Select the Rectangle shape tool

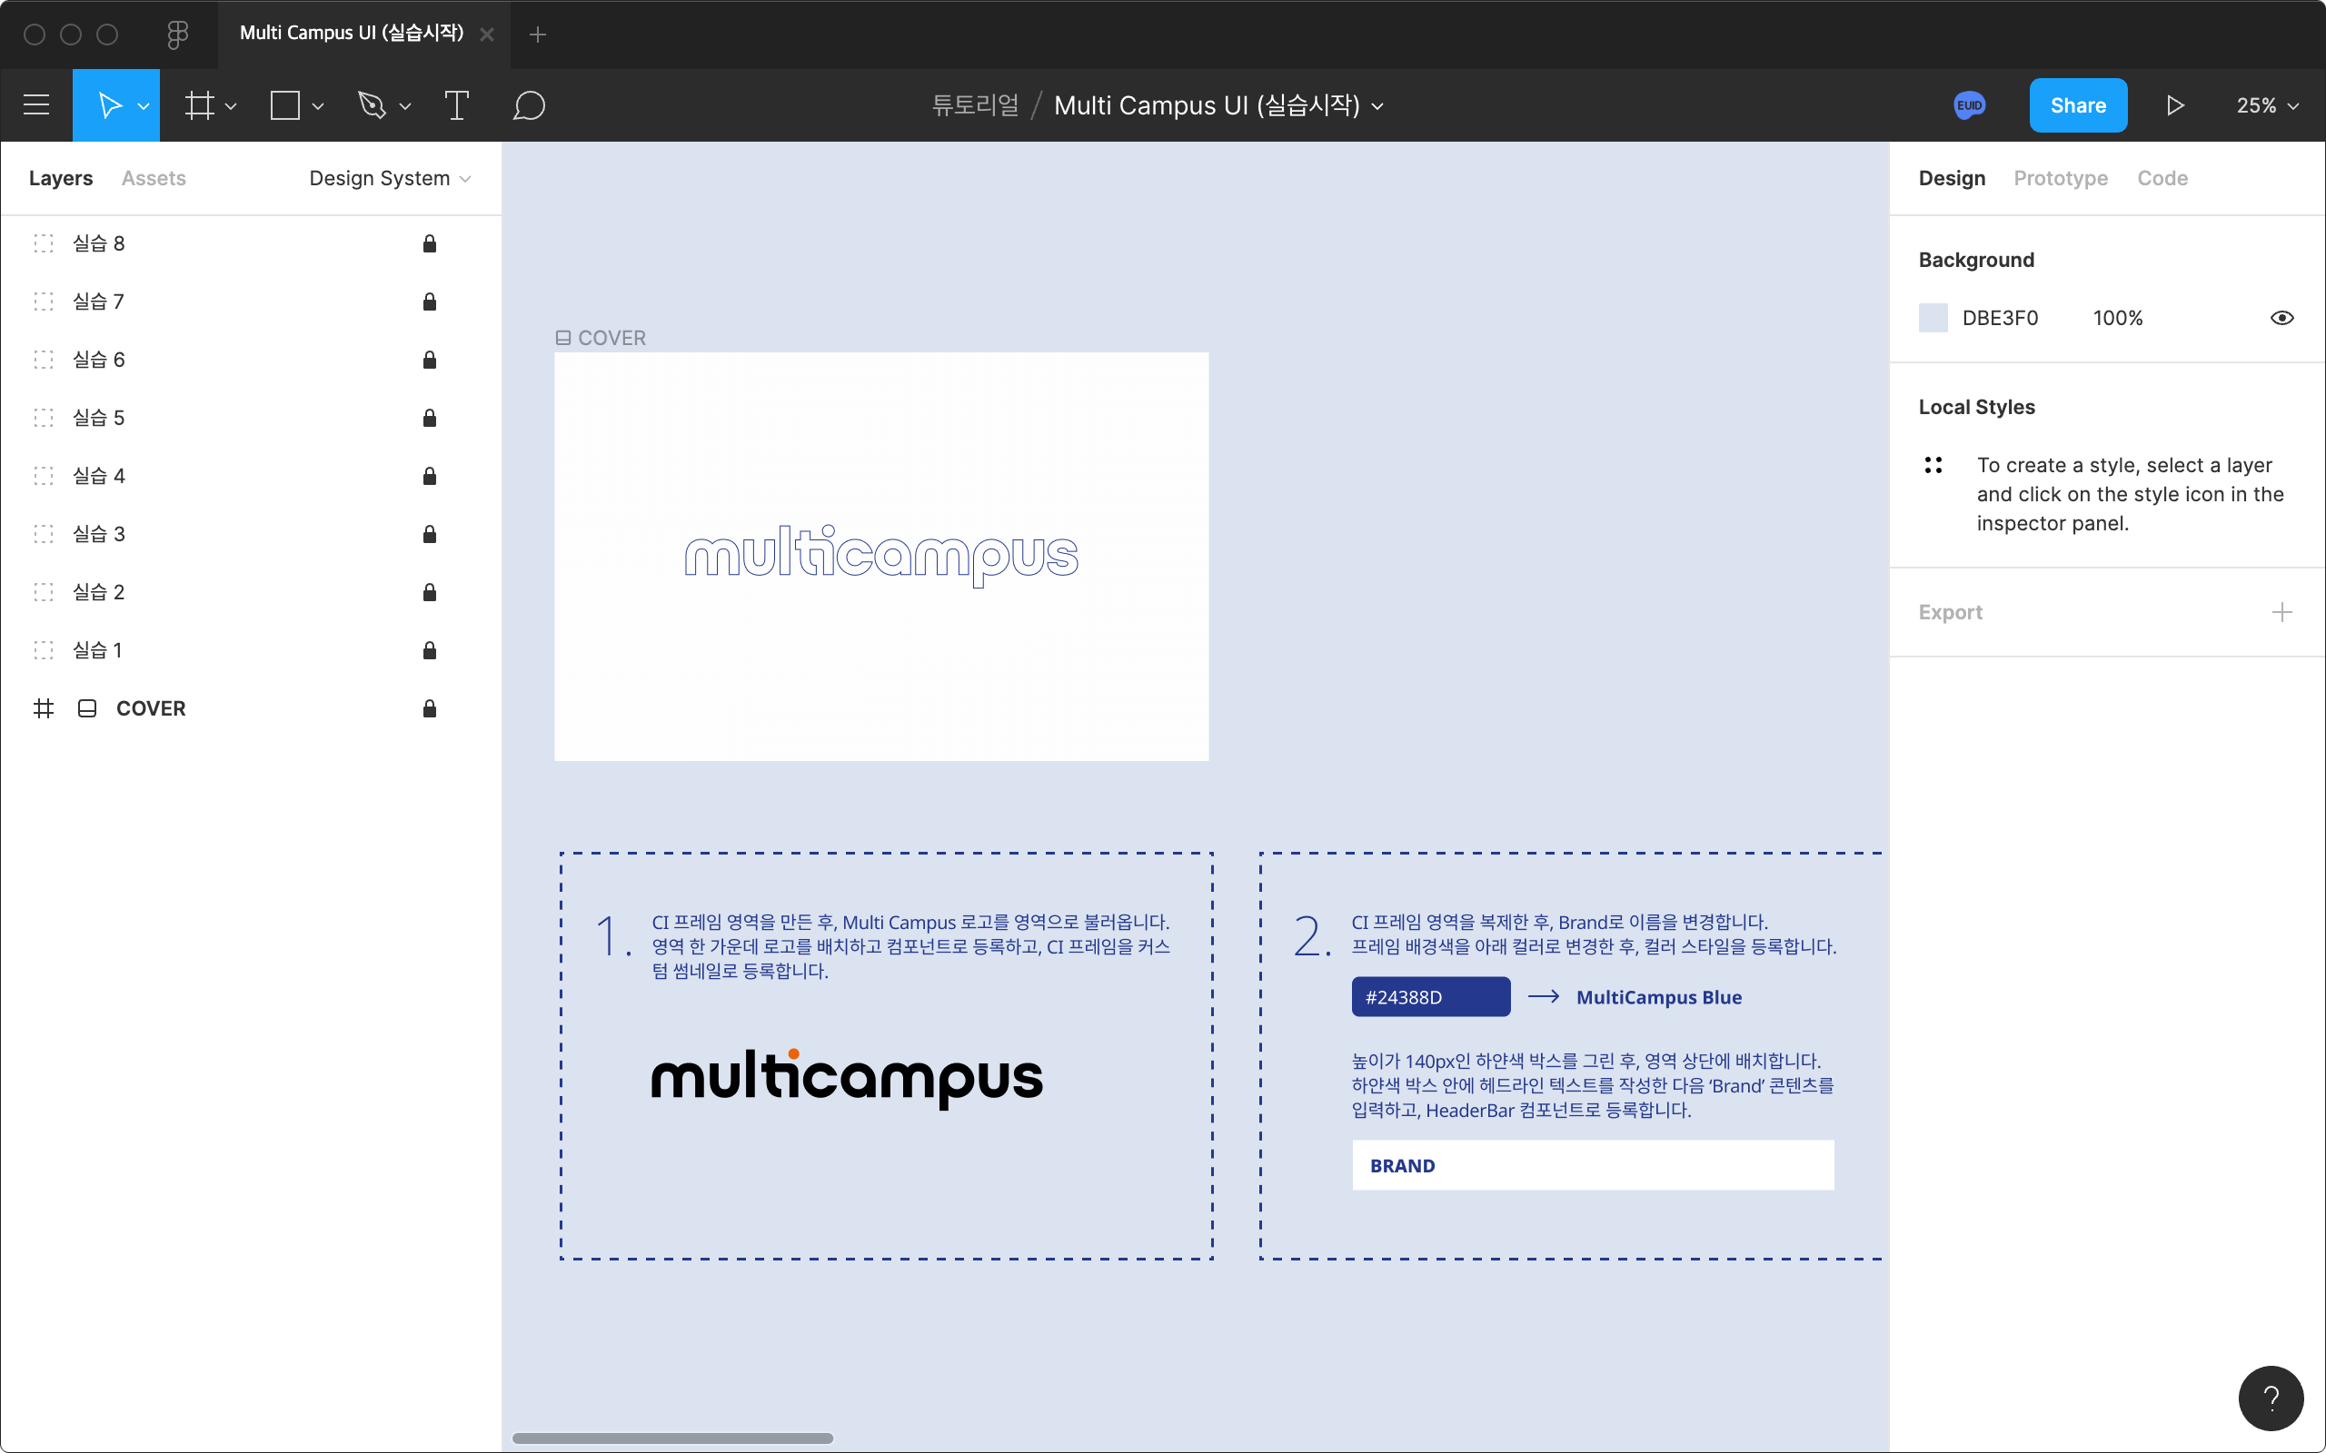pyautogui.click(x=285, y=104)
